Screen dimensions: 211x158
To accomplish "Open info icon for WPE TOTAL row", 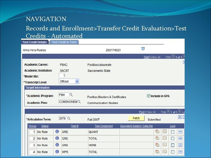I will click(x=57, y=152).
